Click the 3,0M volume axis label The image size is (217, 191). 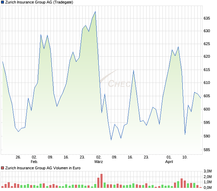[208, 171]
